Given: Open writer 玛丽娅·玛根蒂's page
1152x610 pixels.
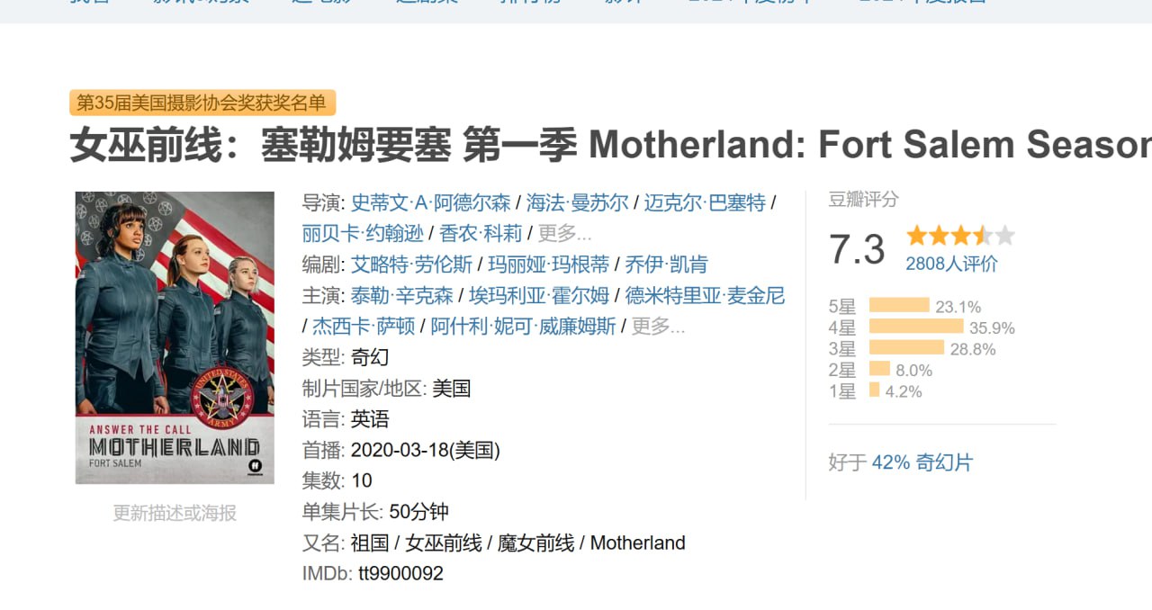Looking at the screenshot, I should click(548, 264).
